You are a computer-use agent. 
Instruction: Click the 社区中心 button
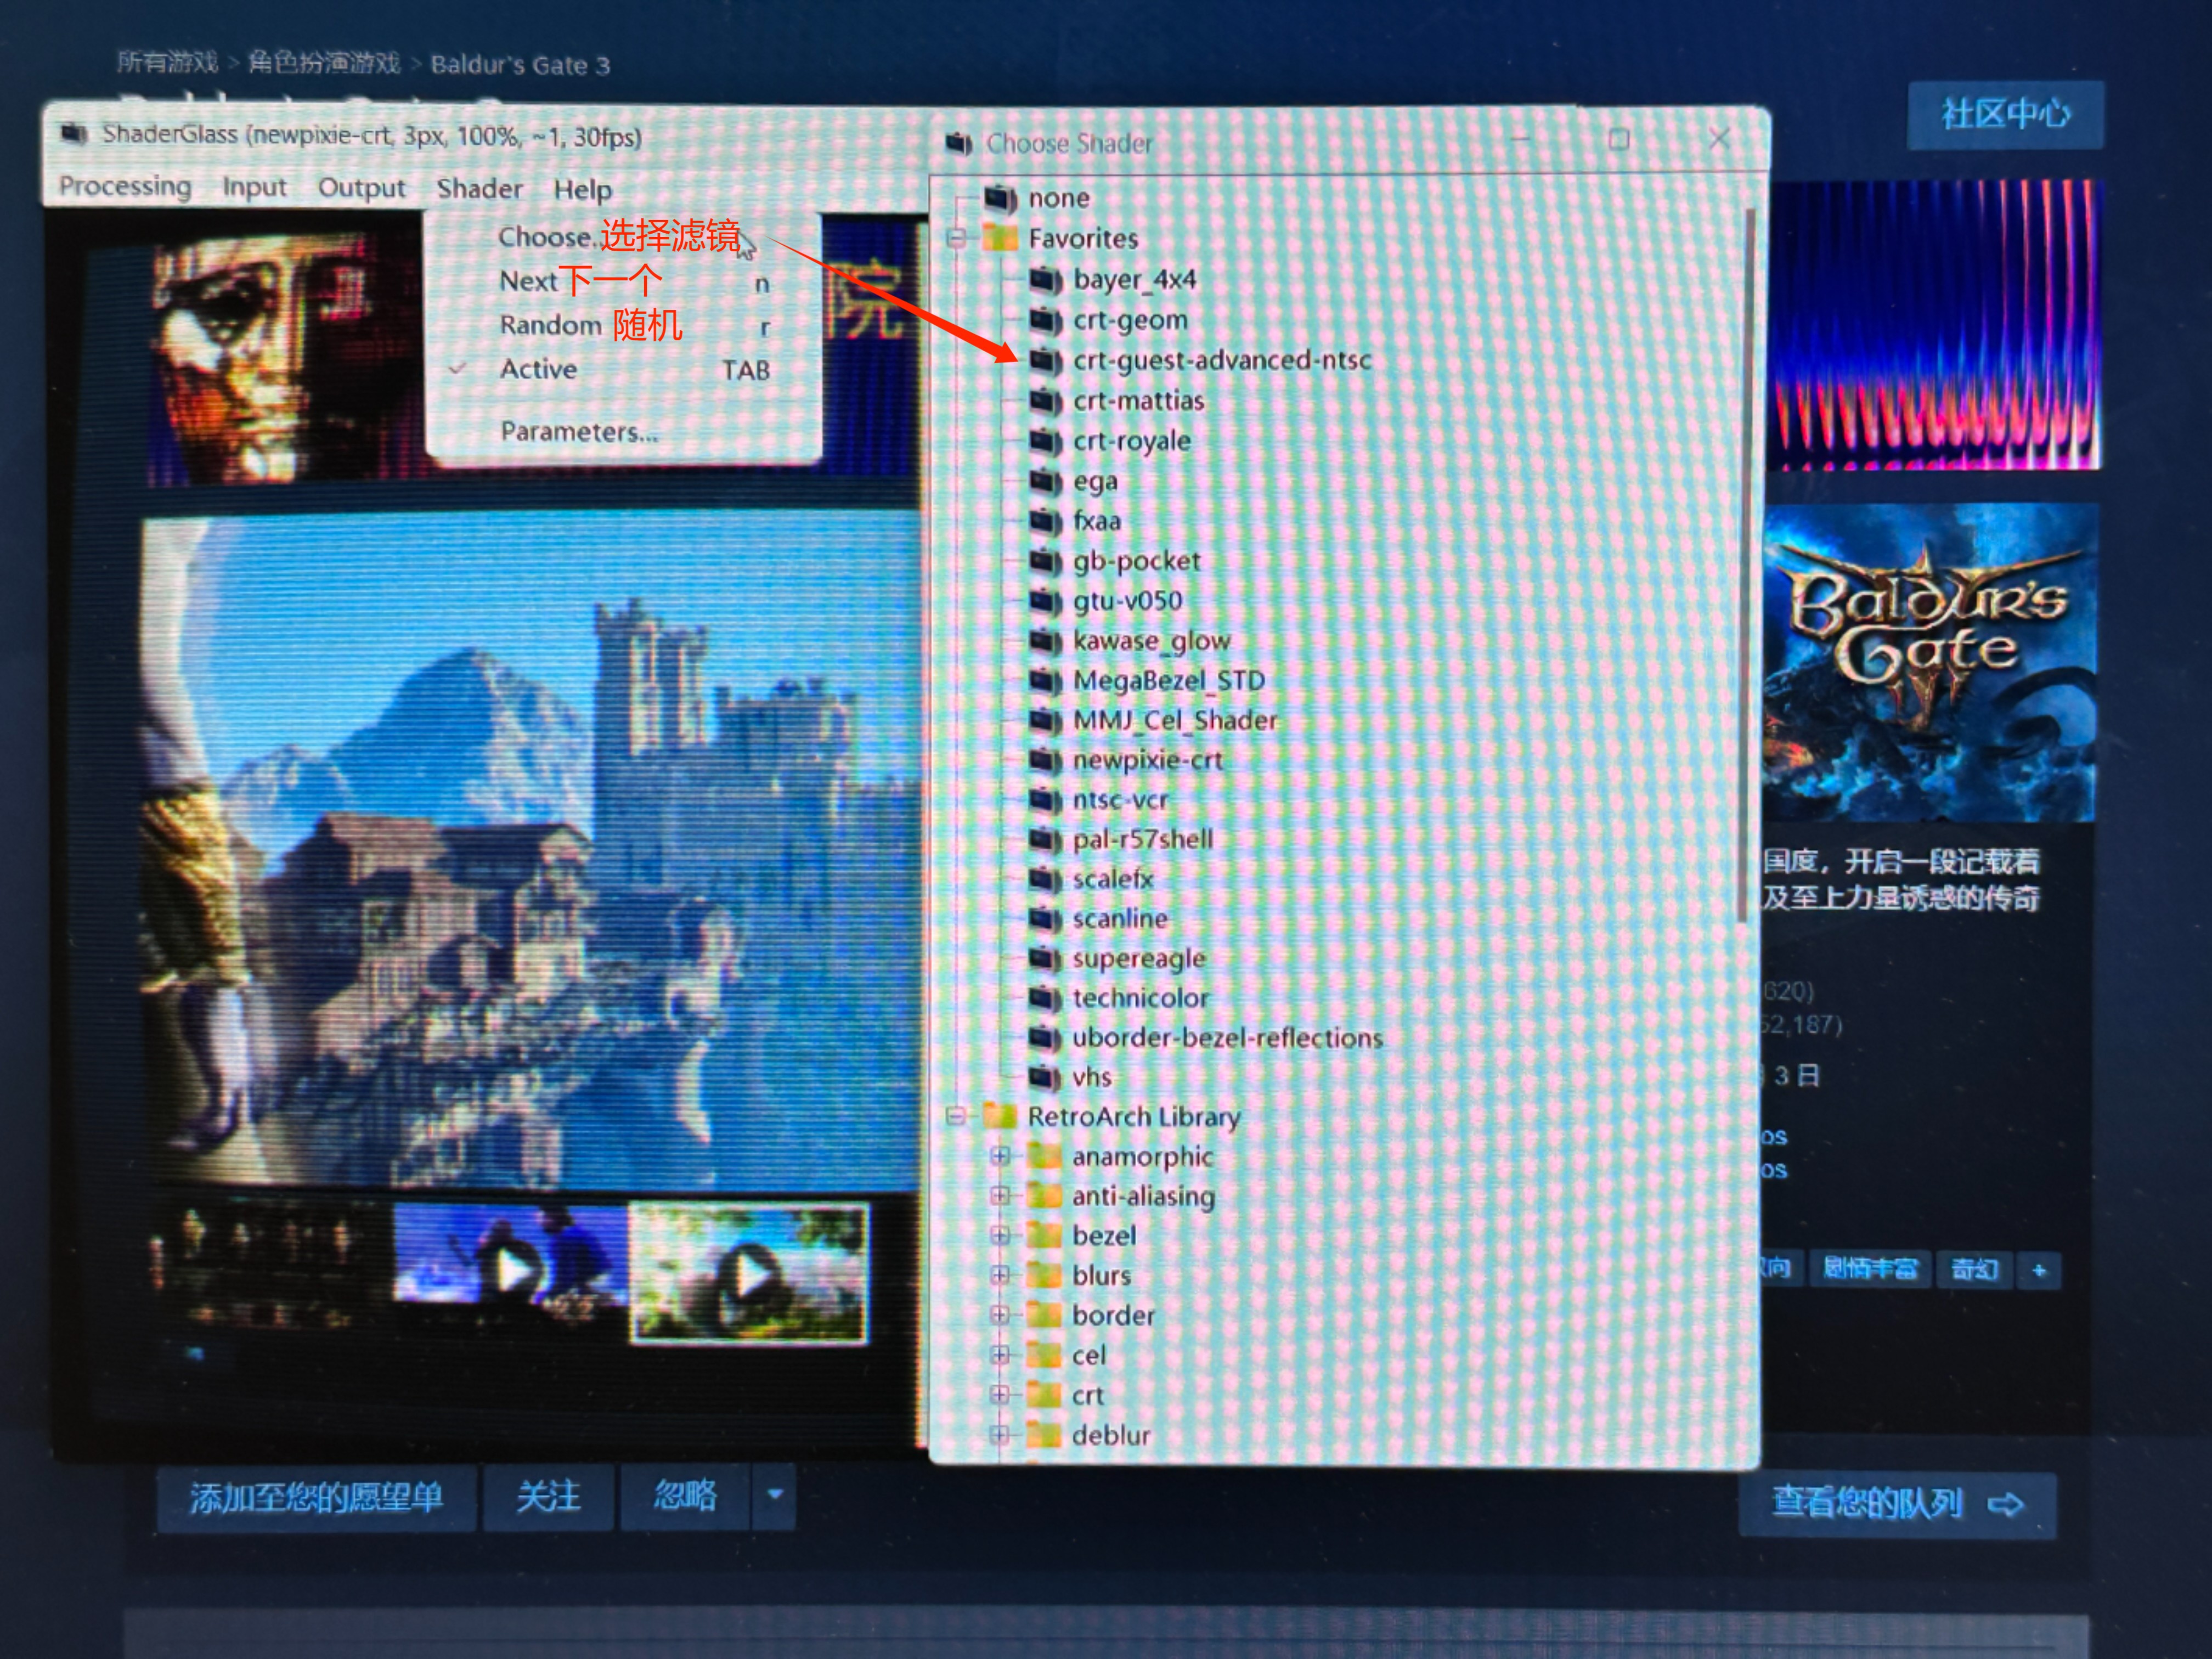[2005, 115]
